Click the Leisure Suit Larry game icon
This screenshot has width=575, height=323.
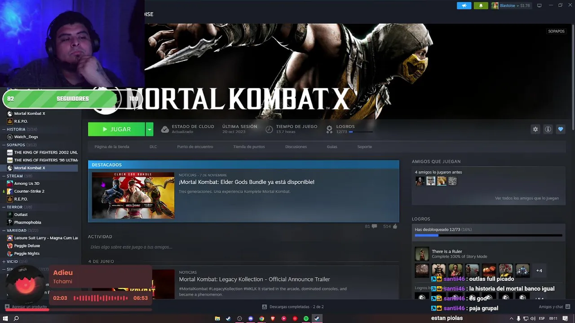coord(10,238)
